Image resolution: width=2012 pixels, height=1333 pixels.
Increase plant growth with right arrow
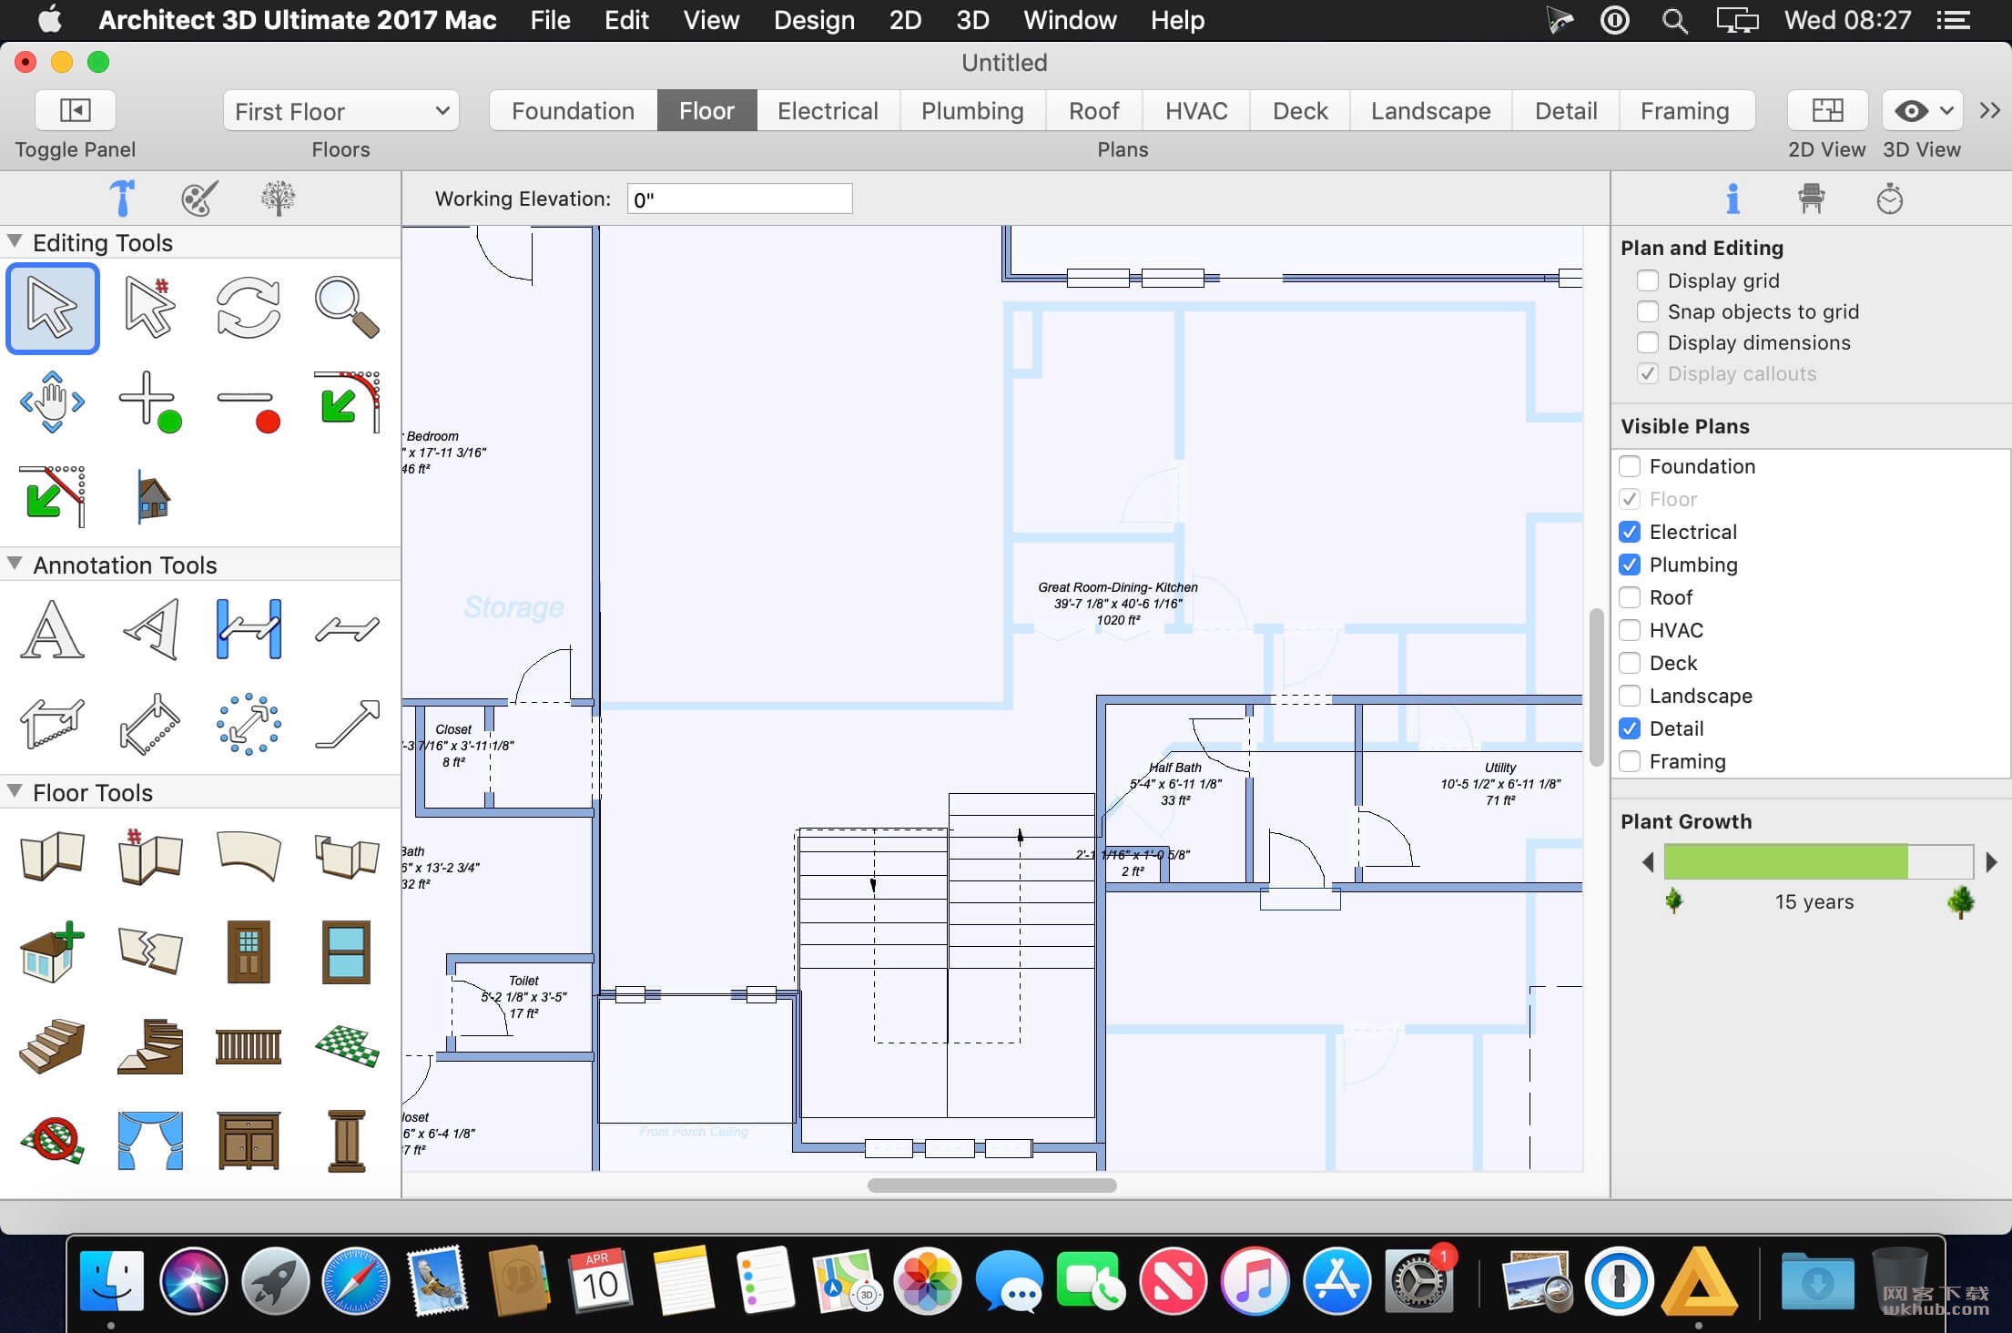[x=1991, y=861]
